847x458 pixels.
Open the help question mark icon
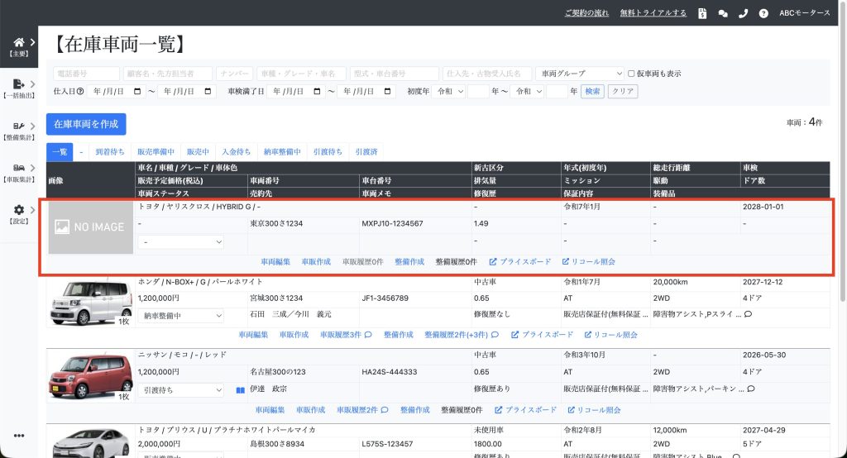(763, 13)
